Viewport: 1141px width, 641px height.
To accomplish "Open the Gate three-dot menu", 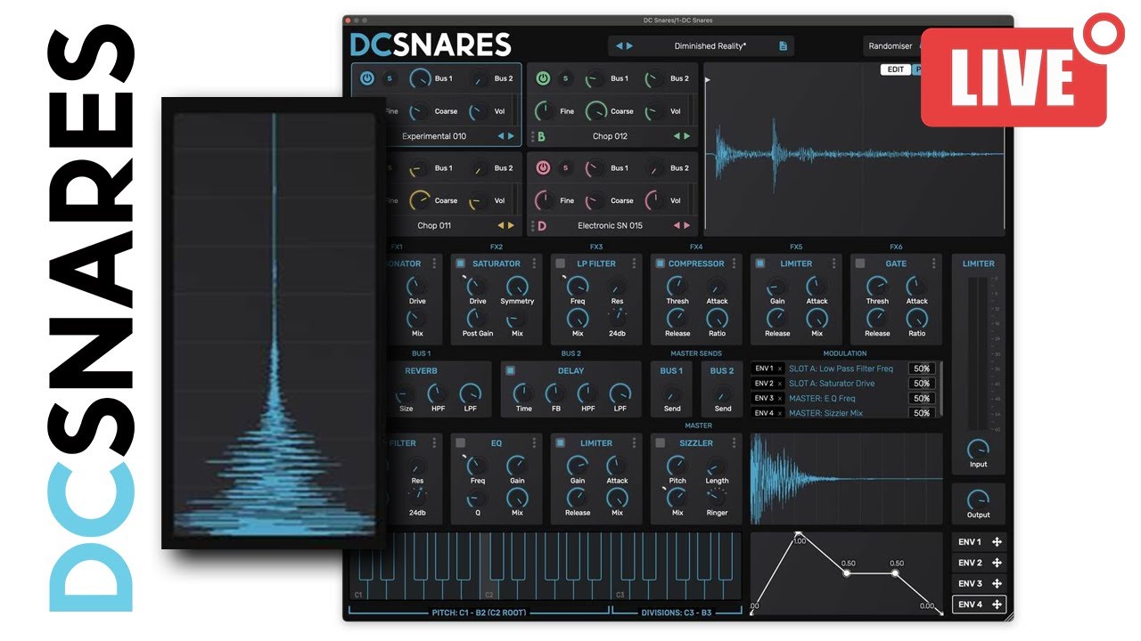I will click(934, 264).
